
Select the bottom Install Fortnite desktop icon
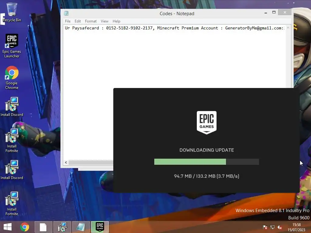[x=12, y=204]
